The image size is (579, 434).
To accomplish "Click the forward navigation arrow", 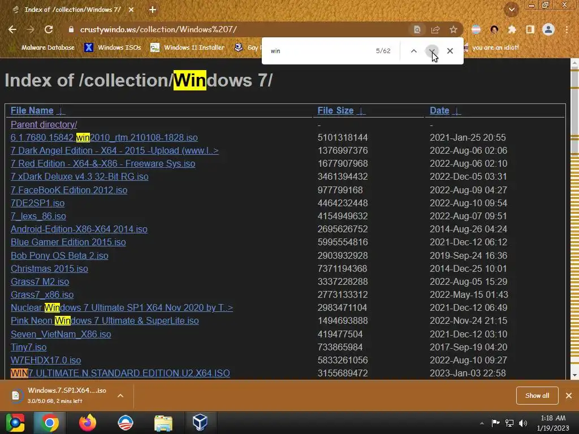I will 31,29.
